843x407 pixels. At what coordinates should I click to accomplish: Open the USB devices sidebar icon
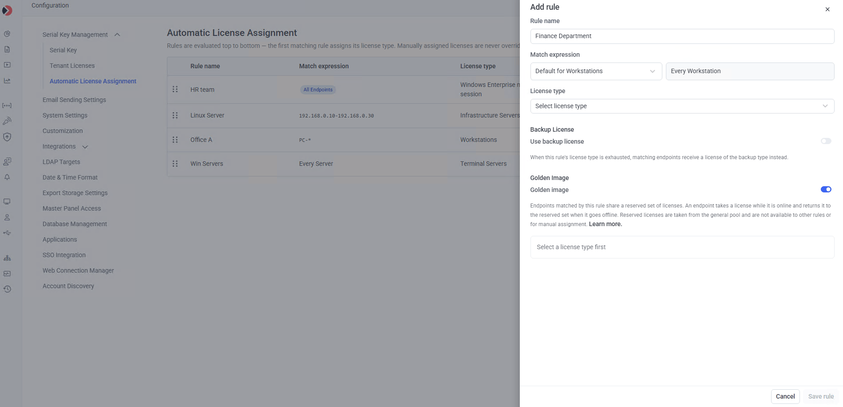(x=7, y=233)
